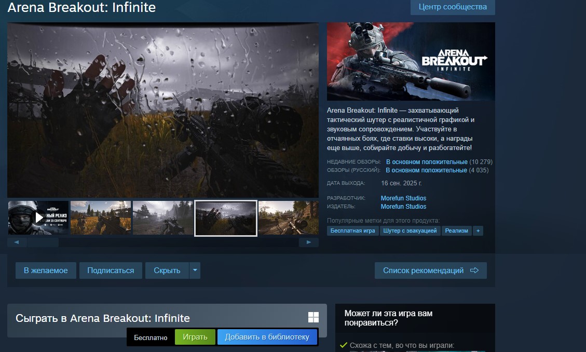Click the Скрыть button
This screenshot has height=352, width=586.
tap(167, 270)
